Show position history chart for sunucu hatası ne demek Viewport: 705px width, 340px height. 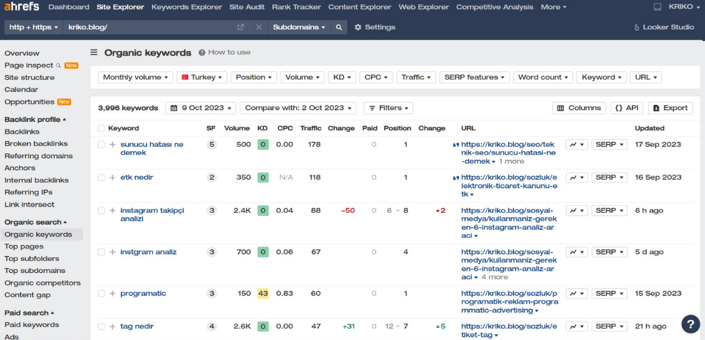pyautogui.click(x=576, y=145)
